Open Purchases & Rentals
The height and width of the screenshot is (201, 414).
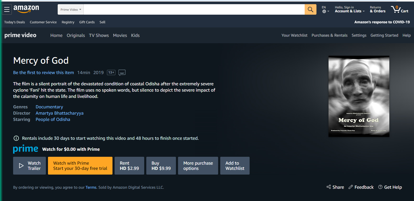[x=329, y=35]
